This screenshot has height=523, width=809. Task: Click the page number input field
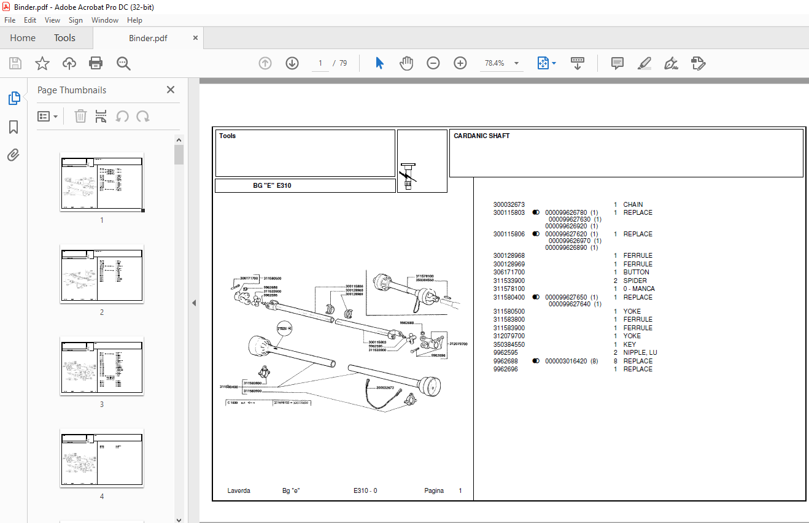(x=320, y=63)
